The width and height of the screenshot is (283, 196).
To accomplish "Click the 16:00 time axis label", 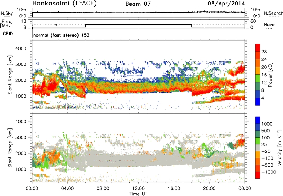I will (174, 189).
